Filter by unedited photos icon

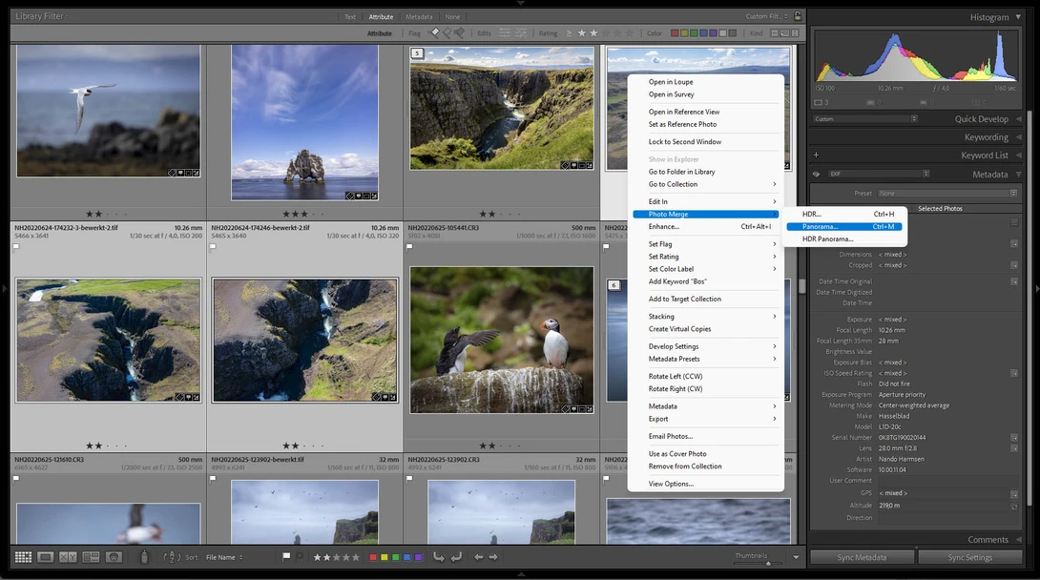click(521, 32)
